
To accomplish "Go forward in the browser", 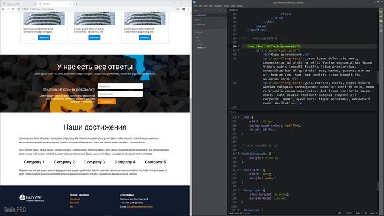I will click(8, 9).
